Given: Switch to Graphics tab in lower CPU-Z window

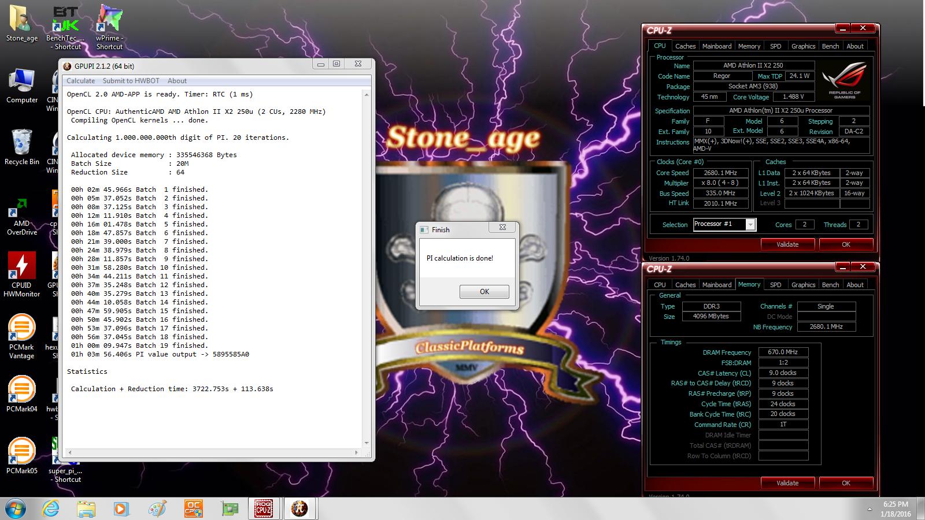Looking at the screenshot, I should coord(803,285).
